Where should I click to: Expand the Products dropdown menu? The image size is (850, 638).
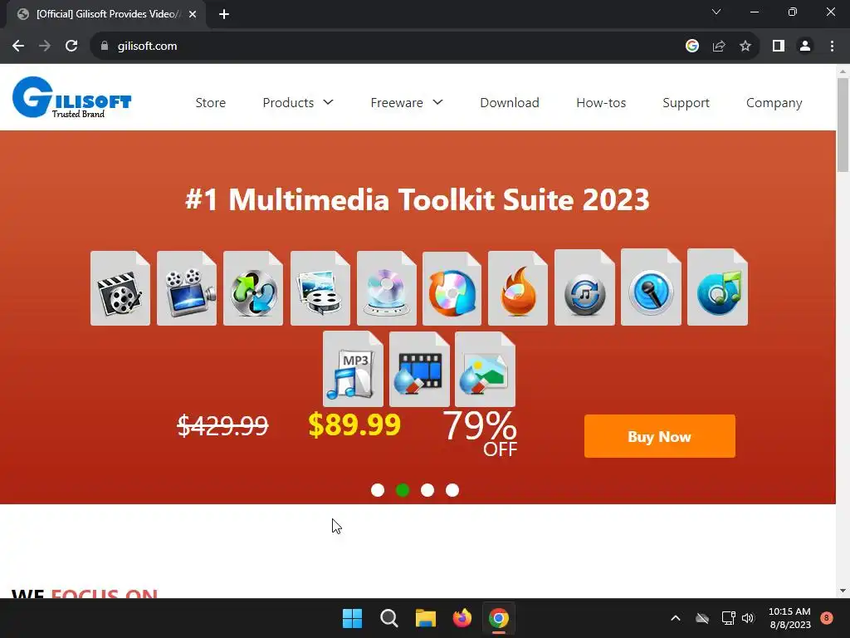point(298,102)
